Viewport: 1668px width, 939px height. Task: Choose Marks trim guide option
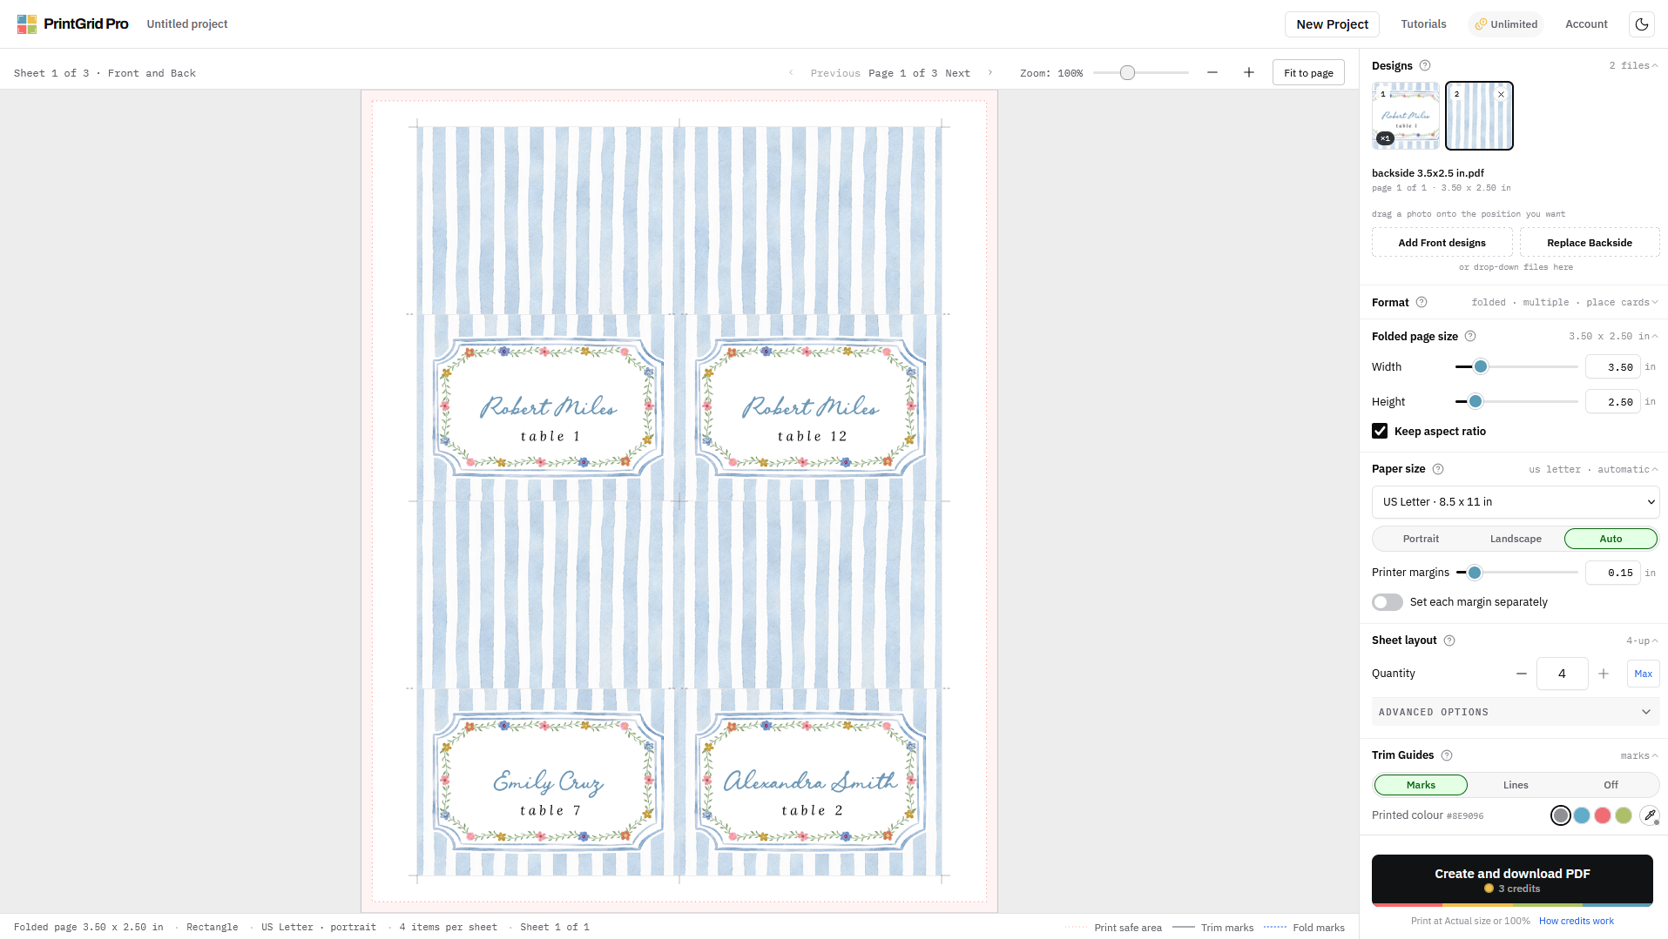click(1421, 785)
